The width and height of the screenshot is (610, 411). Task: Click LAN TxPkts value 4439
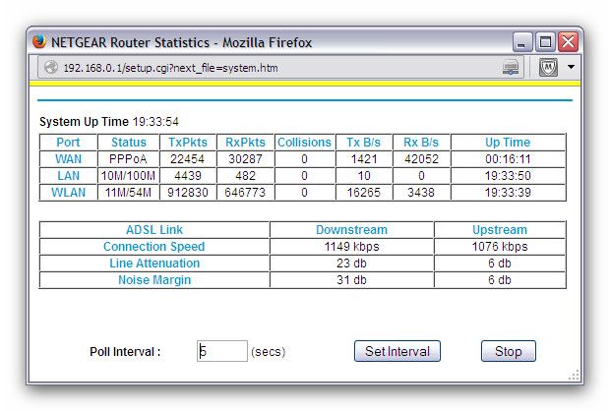pyautogui.click(x=188, y=176)
